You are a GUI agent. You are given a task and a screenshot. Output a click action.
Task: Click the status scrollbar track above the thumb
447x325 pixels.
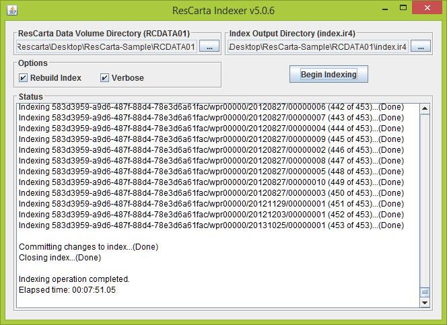pos(425,201)
